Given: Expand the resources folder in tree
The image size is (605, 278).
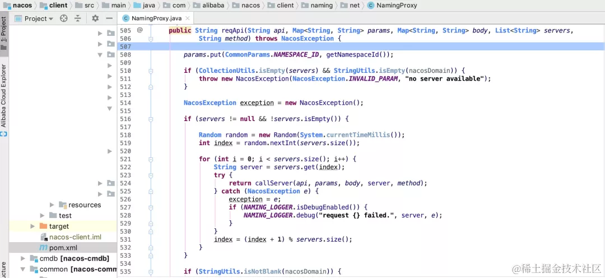Looking at the screenshot, I should pos(52,205).
